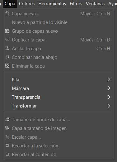Click the Capa nueva icon

click(7, 14)
